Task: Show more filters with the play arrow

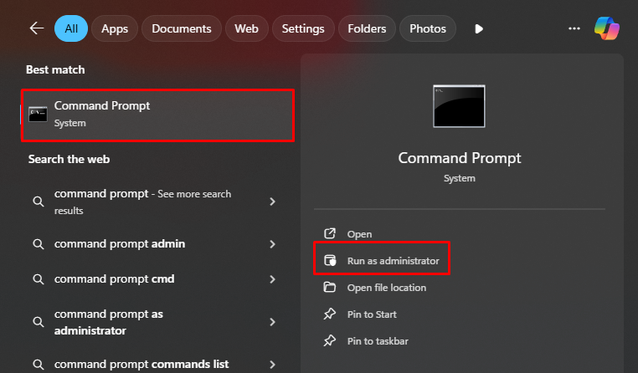Action: point(479,28)
